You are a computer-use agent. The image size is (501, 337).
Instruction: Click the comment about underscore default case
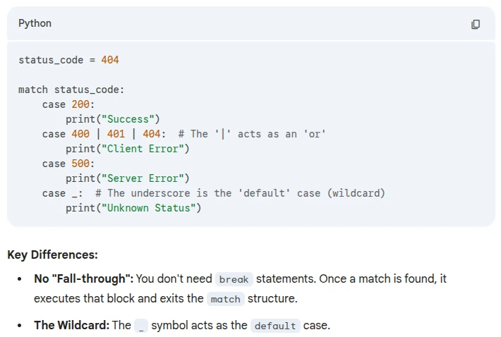click(241, 193)
